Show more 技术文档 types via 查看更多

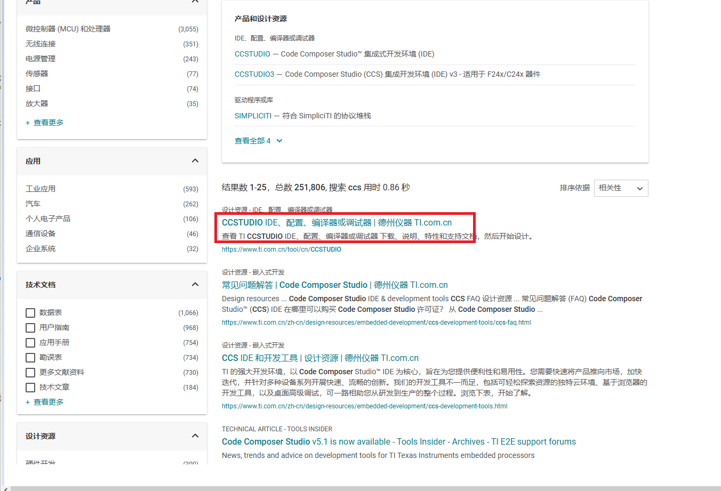click(x=45, y=402)
